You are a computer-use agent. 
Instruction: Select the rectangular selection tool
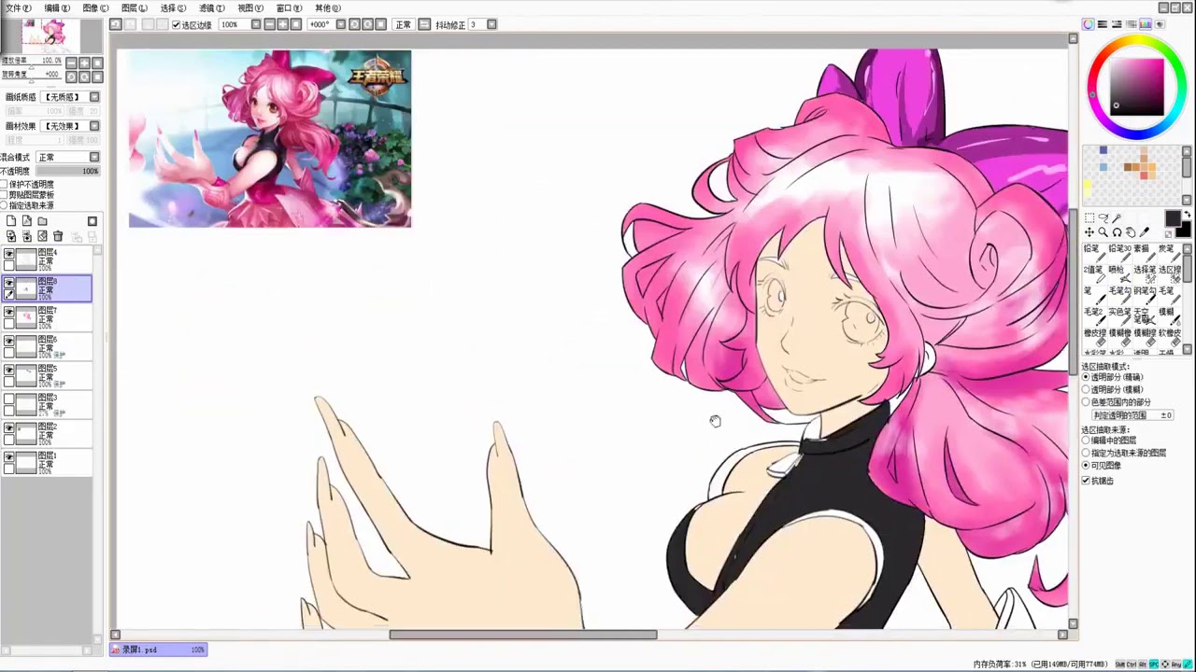pyautogui.click(x=1089, y=217)
